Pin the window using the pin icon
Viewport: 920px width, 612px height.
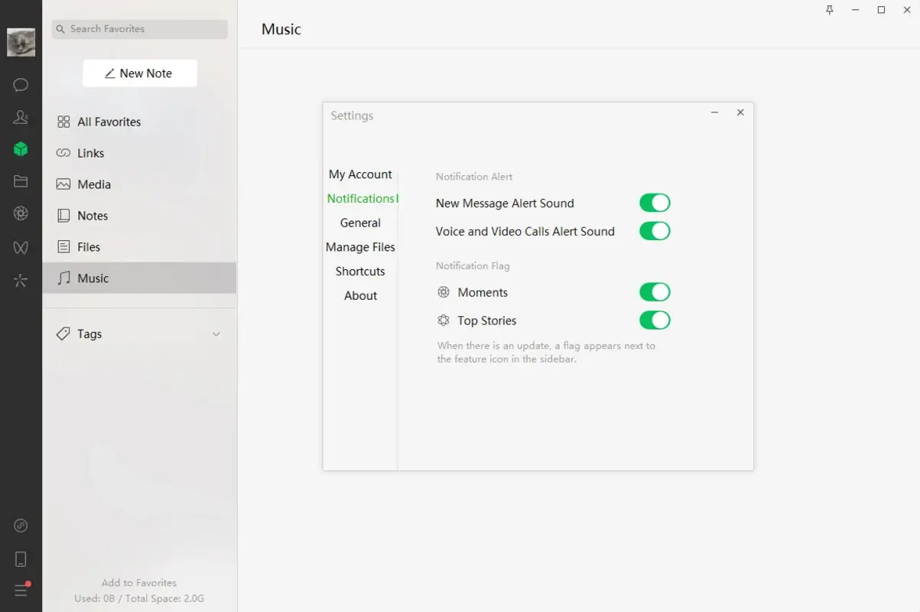[x=829, y=11]
